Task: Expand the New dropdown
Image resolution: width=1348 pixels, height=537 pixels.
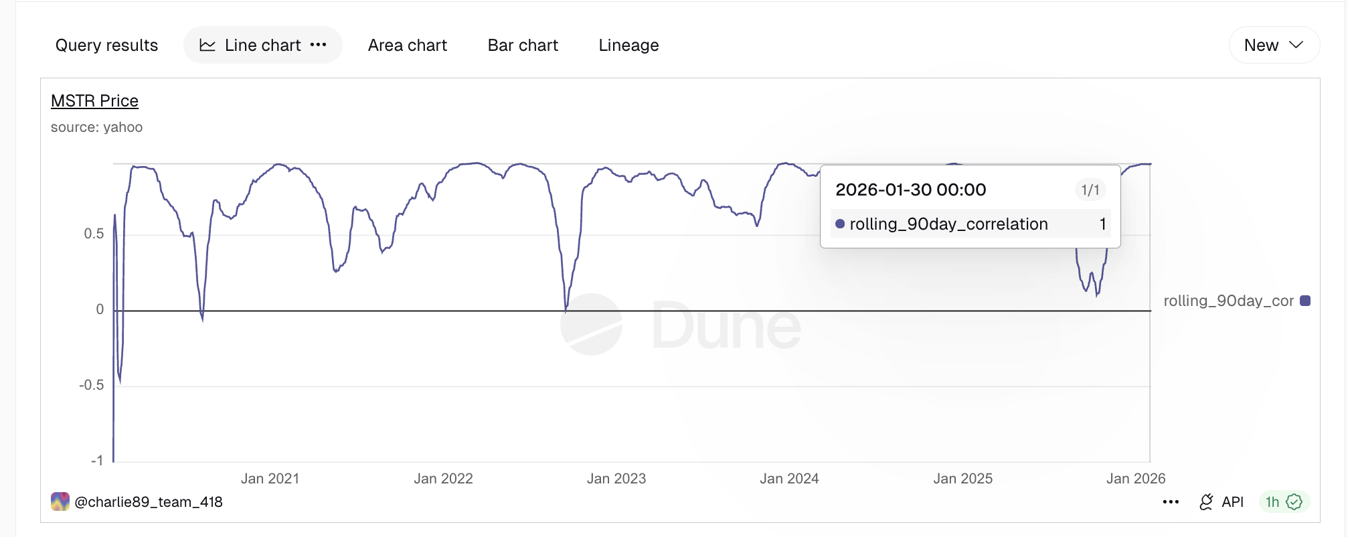Action: 1273,45
